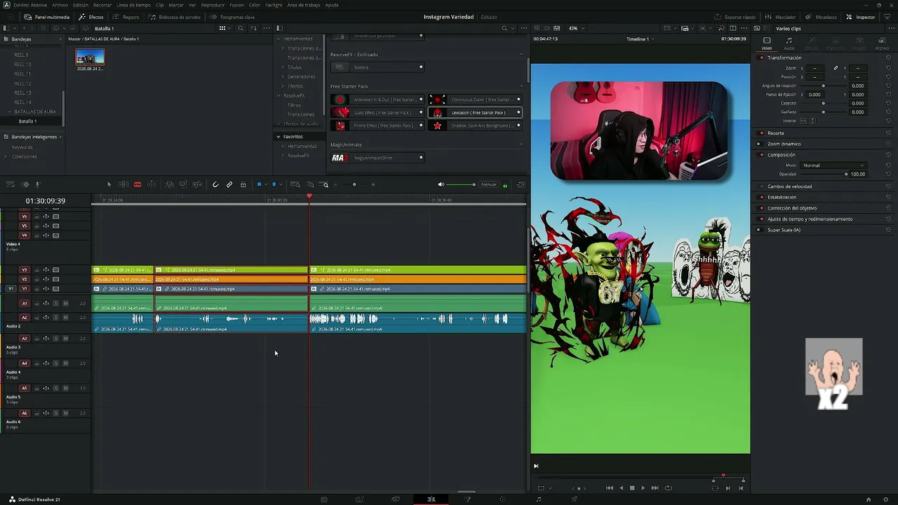Toggle the Composición enable switch
This screenshot has height=505, width=898.
click(x=762, y=154)
